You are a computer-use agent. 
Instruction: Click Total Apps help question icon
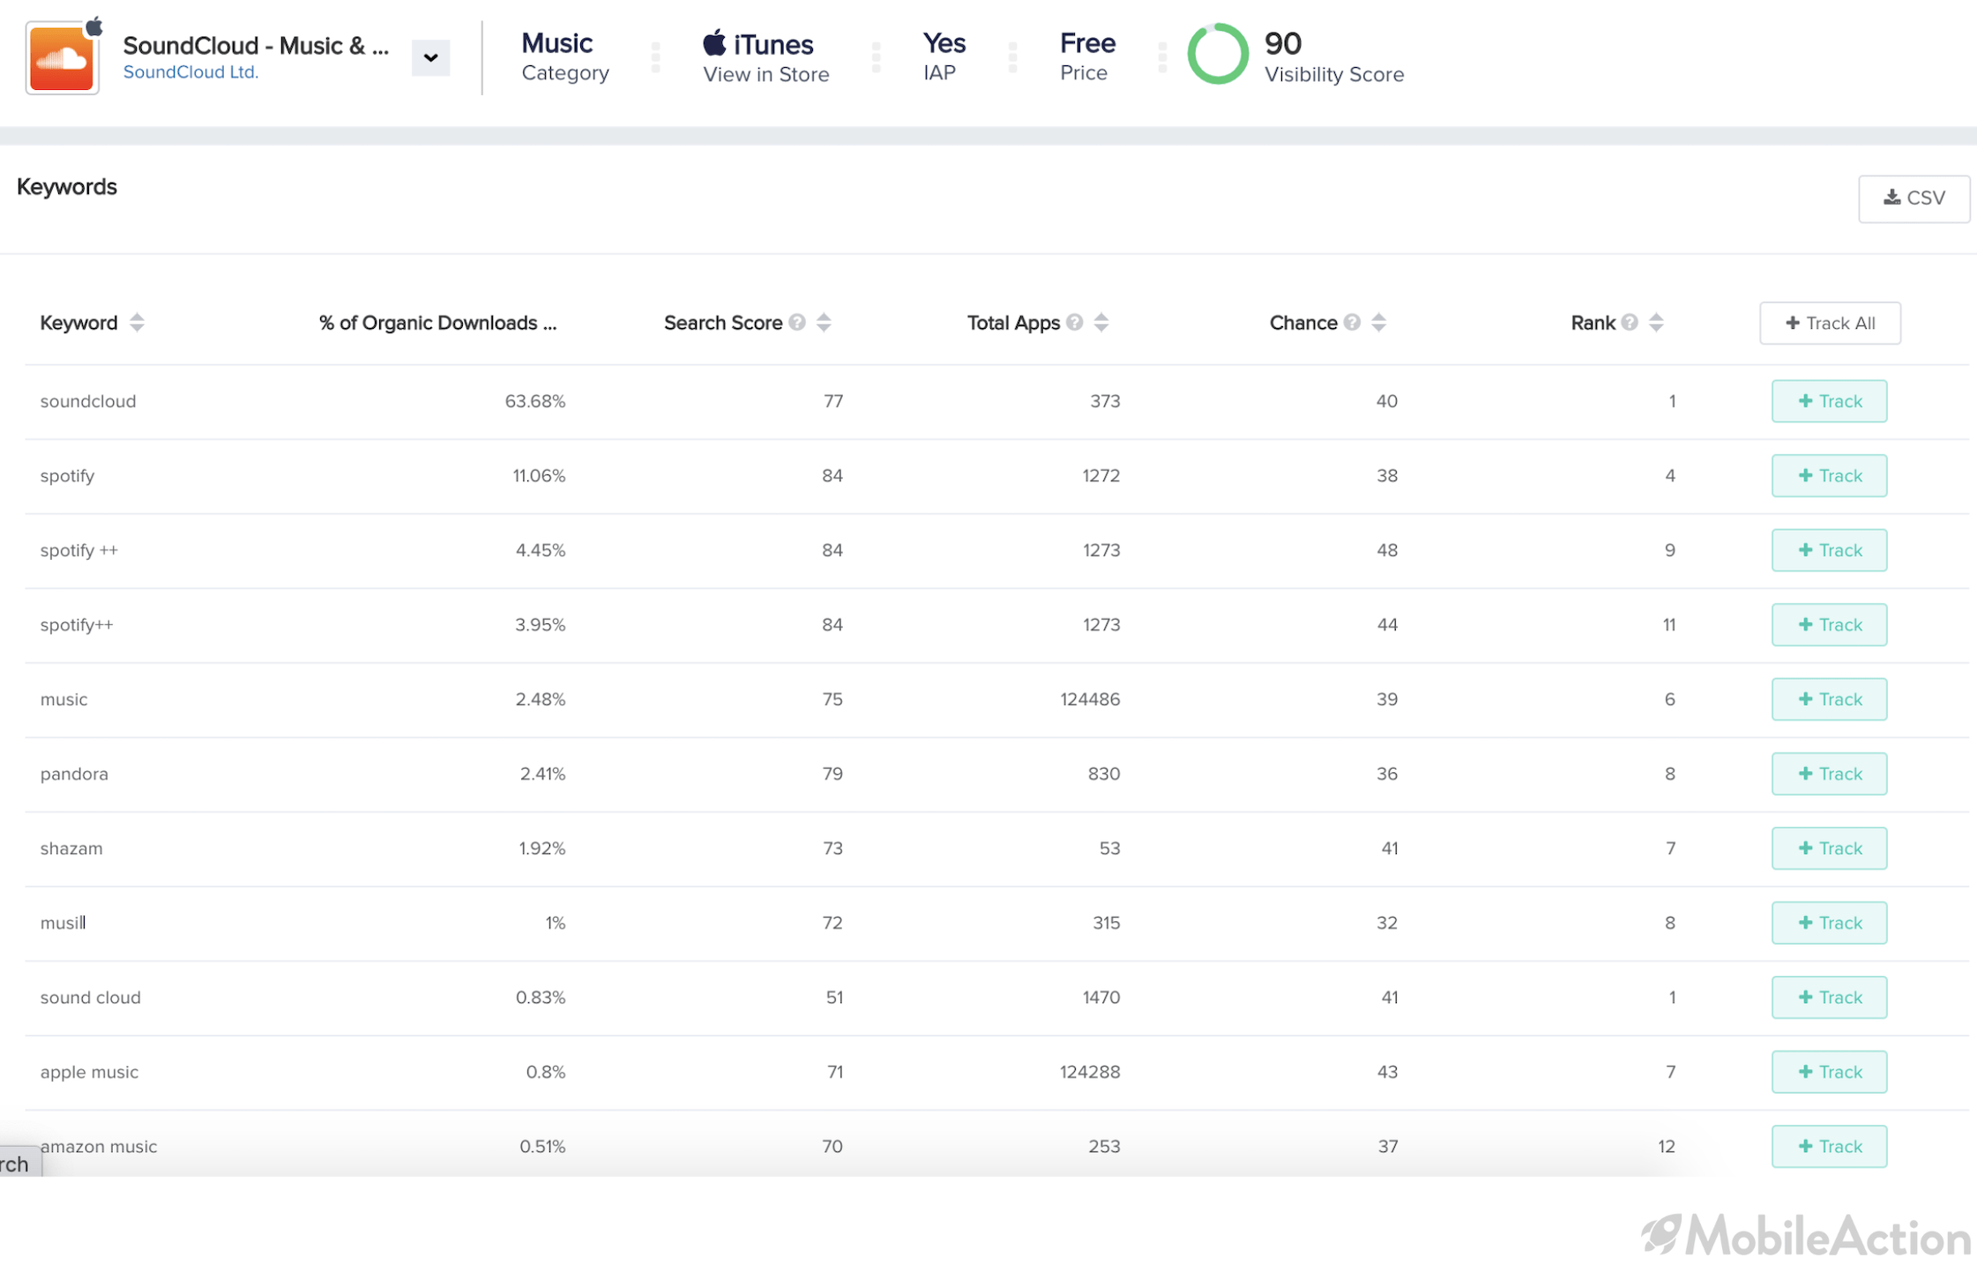1074,323
